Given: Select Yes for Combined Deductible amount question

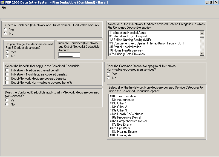Looking at the screenshot, I should pos(5,29).
